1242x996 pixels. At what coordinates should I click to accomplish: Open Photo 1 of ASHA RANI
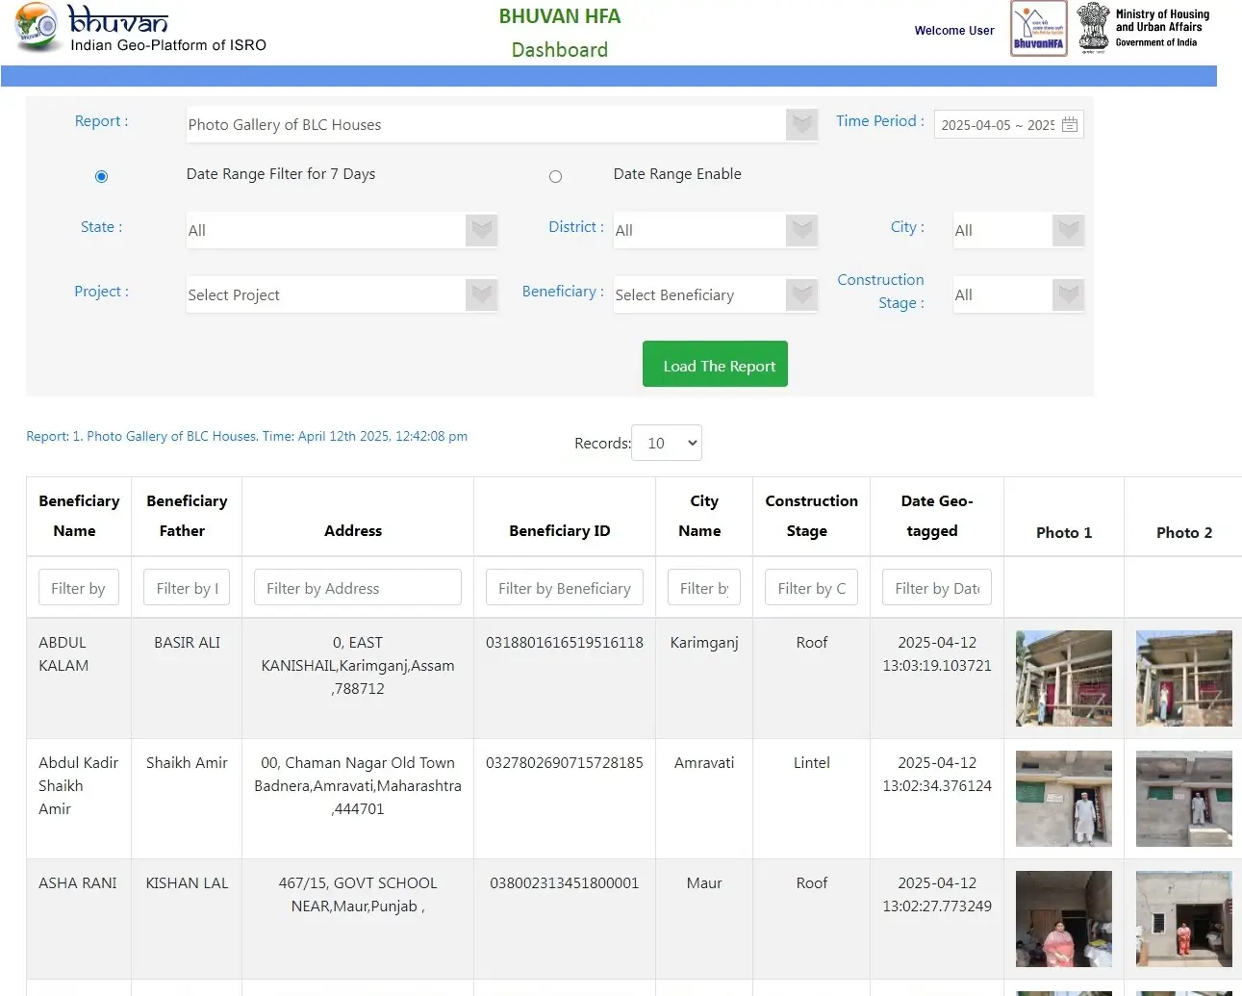pos(1064,919)
